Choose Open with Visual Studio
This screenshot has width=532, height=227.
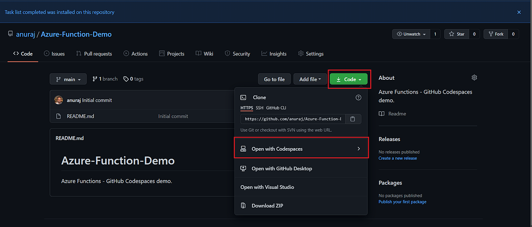click(301, 187)
